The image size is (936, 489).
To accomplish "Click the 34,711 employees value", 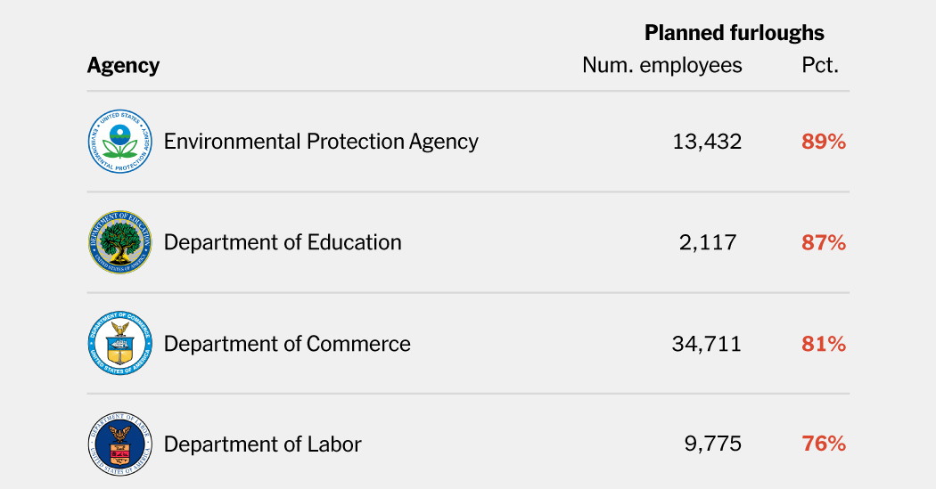I will (x=707, y=344).
